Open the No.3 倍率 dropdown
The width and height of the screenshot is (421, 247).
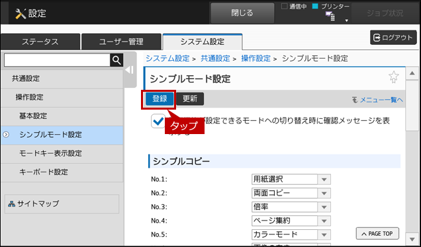click(x=291, y=207)
